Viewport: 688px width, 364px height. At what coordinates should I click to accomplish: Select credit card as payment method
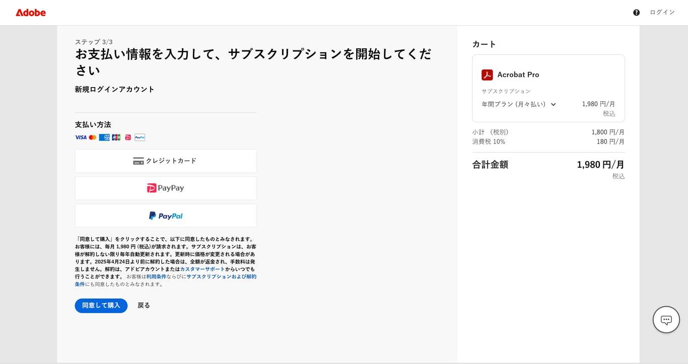tap(165, 161)
